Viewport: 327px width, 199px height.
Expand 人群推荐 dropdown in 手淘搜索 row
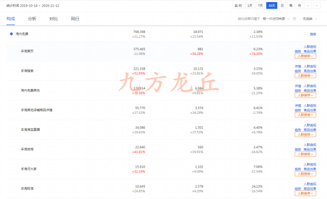click(305, 76)
